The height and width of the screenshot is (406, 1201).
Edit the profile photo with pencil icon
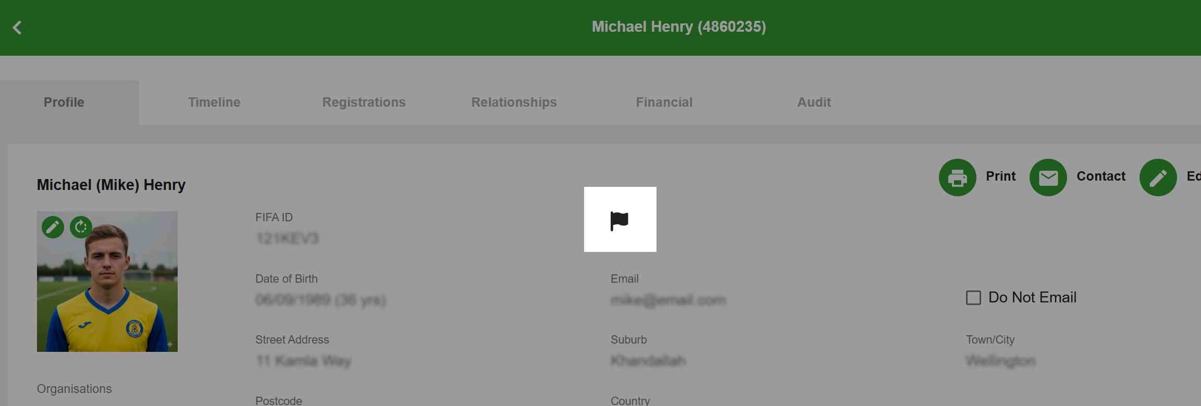tap(53, 227)
